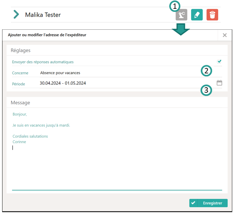The height and width of the screenshot is (217, 235).
Task: Click the Cordiales salutations line
Action: [30, 136]
